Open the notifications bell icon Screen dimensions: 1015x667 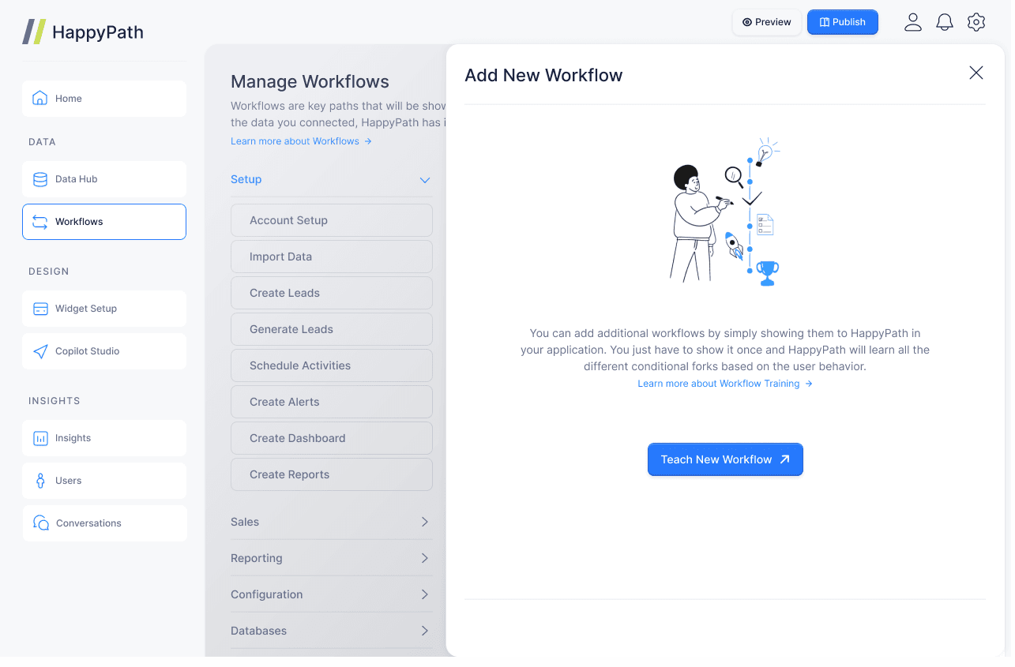pyautogui.click(x=945, y=22)
